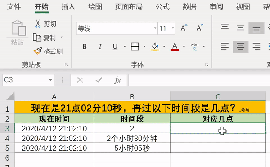Show phonetic guide using the wén 文 icon
This screenshot has width=270, height=167.
[194, 47]
